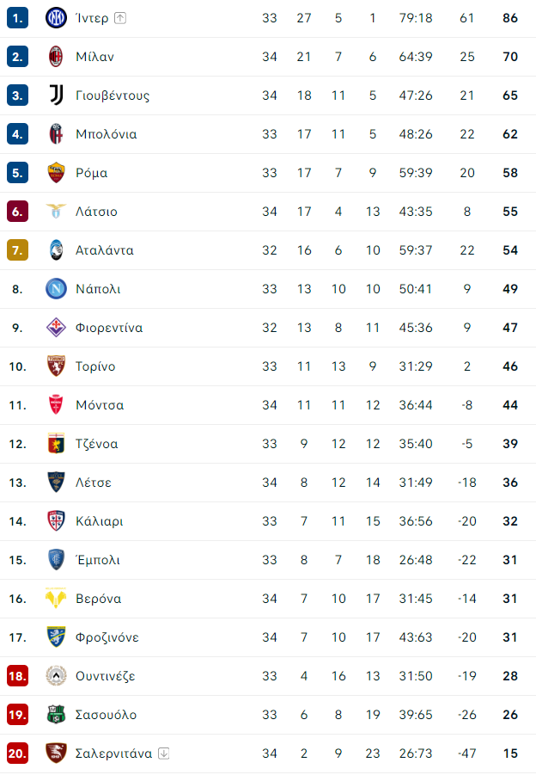The image size is (536, 775).
Task: Open the Μπολόνια team link
Action: click(x=107, y=134)
